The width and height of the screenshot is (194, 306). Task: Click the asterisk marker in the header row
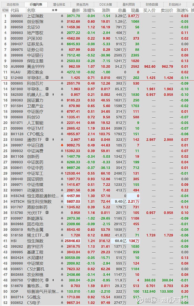click(x=53, y=10)
